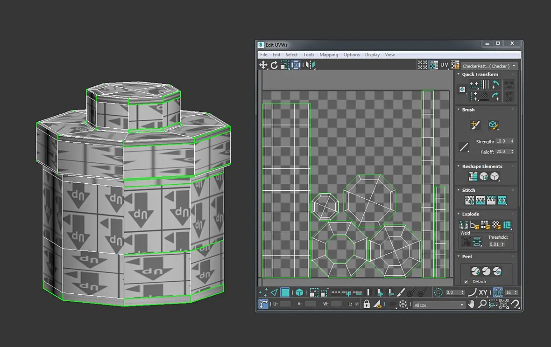Screen dimensions: 551x347
Task: Click the Zoom Extents cube icon
Action: pos(504,304)
